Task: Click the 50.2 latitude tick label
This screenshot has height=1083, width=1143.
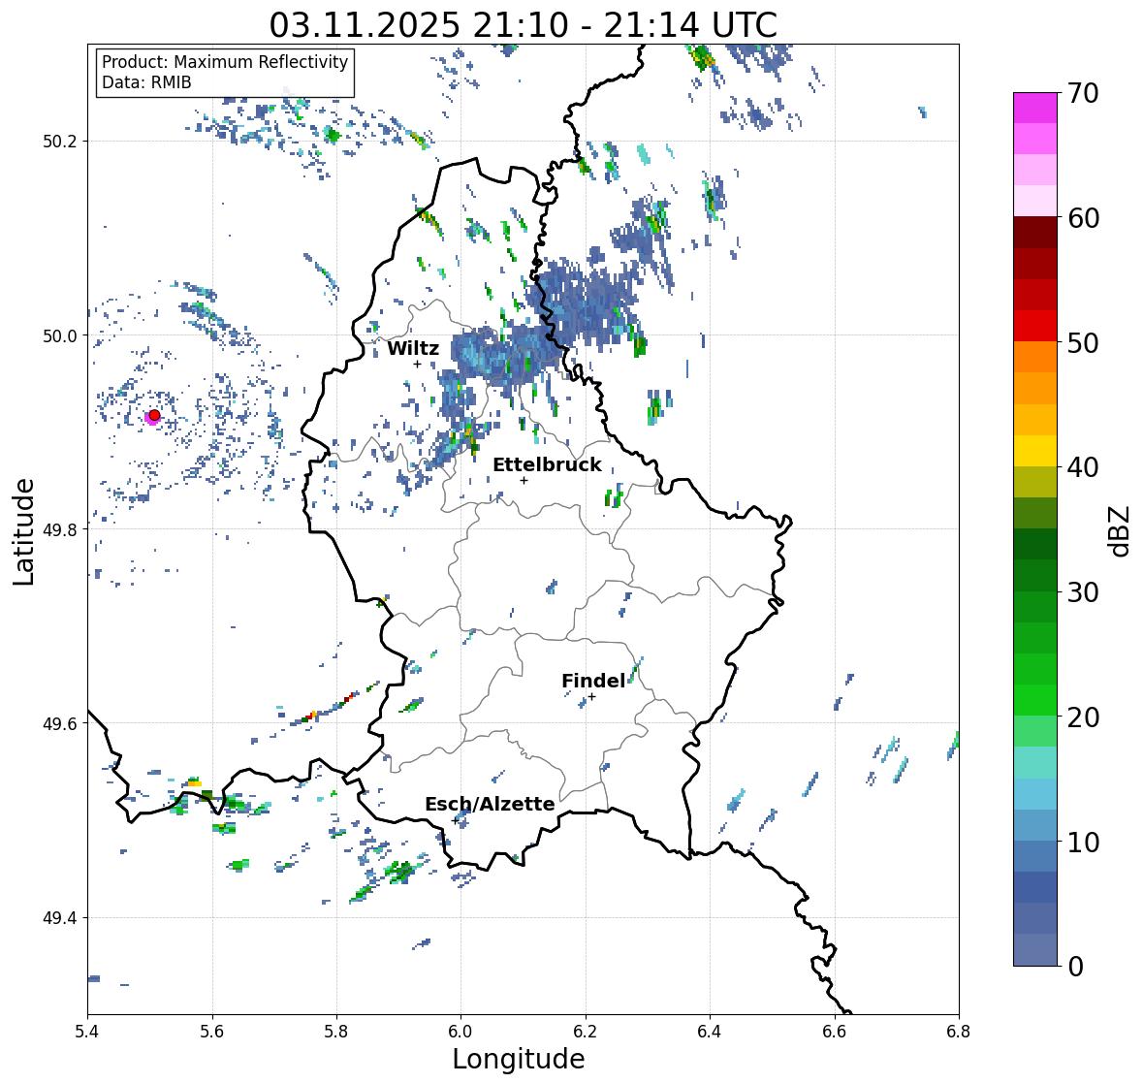Action: (60, 142)
